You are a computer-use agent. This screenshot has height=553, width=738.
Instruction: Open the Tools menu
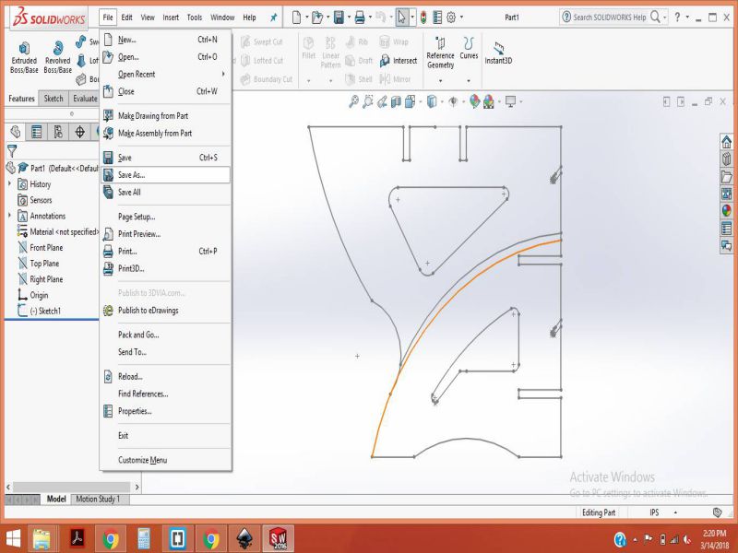point(195,18)
